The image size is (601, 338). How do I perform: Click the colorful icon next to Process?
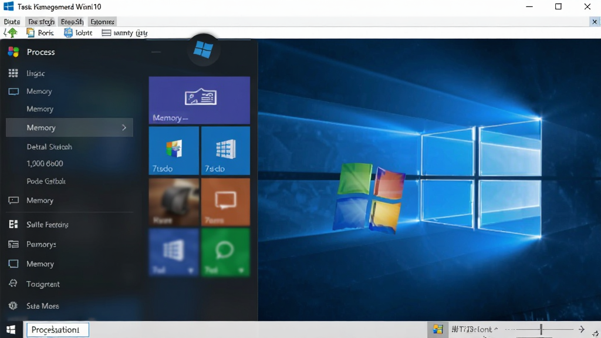pyautogui.click(x=13, y=52)
